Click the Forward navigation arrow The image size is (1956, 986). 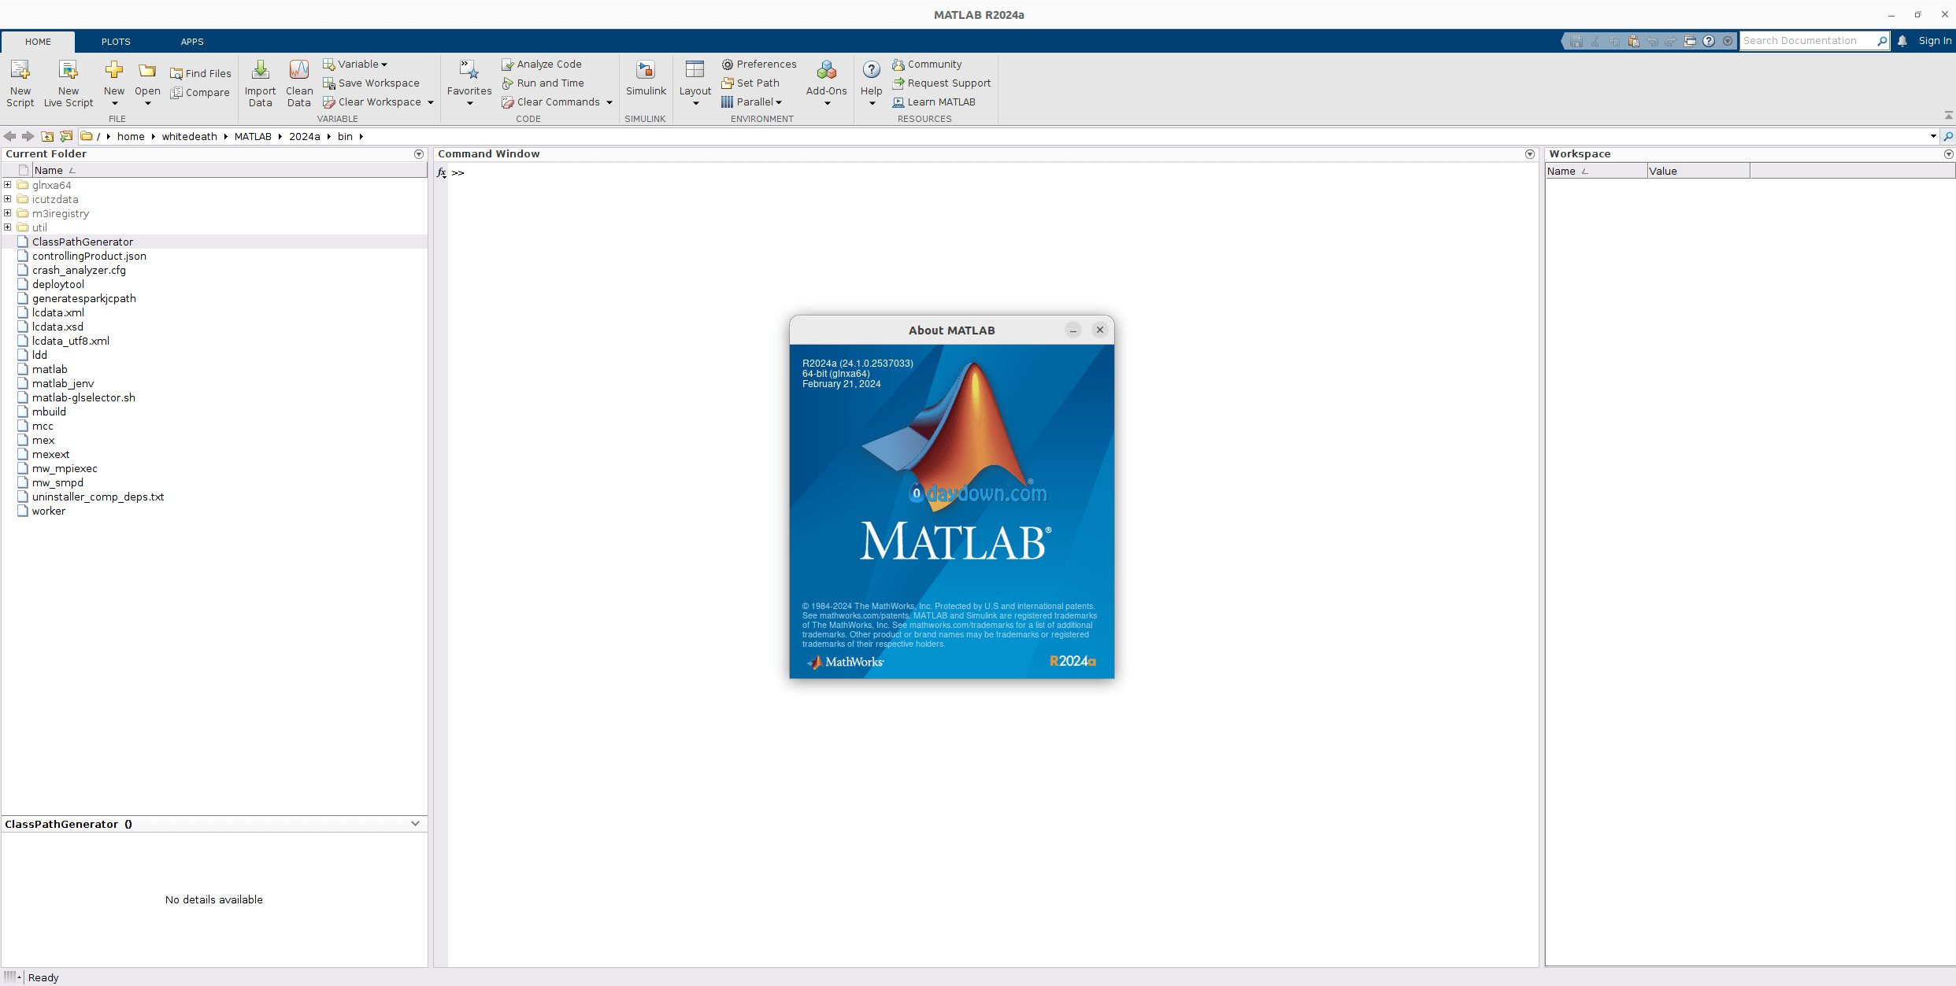pyautogui.click(x=28, y=136)
